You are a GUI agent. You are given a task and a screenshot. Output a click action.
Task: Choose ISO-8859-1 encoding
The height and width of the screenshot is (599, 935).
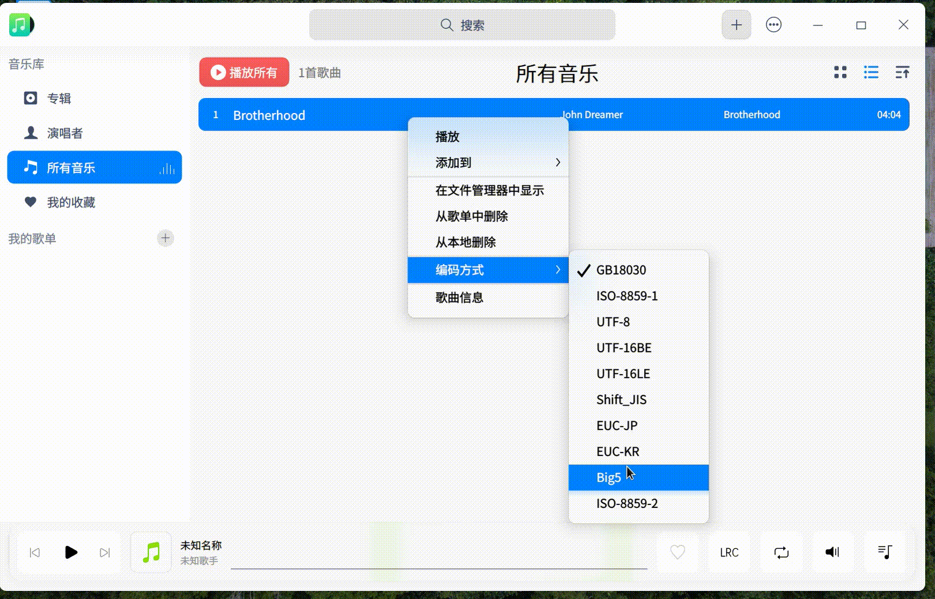point(638,296)
